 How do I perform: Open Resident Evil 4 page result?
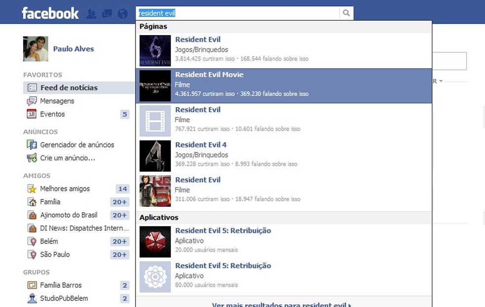pyautogui.click(x=283, y=156)
